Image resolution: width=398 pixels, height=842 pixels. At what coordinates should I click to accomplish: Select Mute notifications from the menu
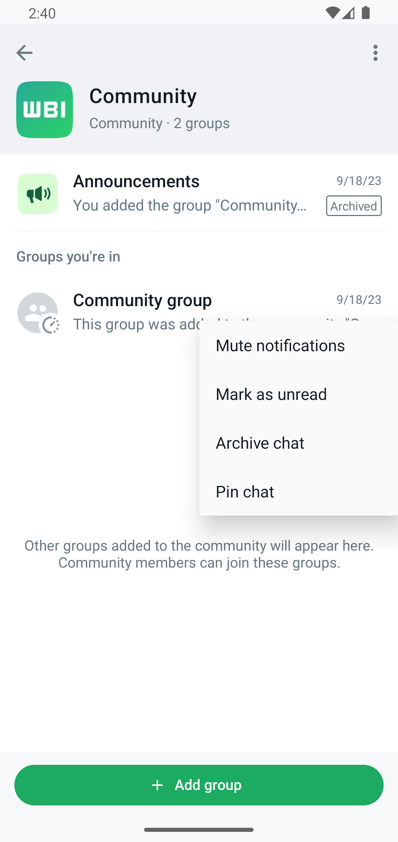pos(280,345)
